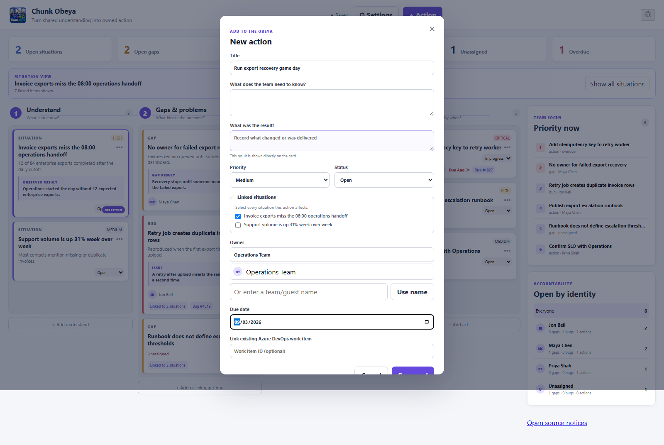Screen dimensions: 664x445
Task: Click the What was the result textarea
Action: click(x=332, y=141)
